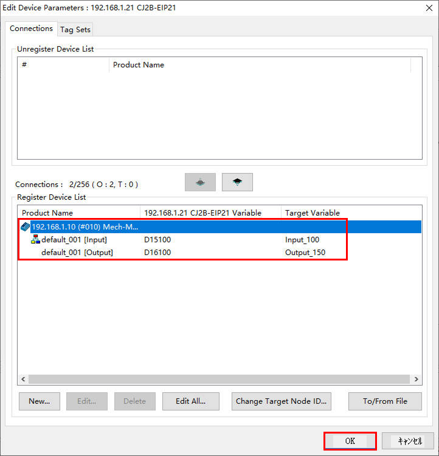Click the Product Name header in Register Device List

[79, 213]
